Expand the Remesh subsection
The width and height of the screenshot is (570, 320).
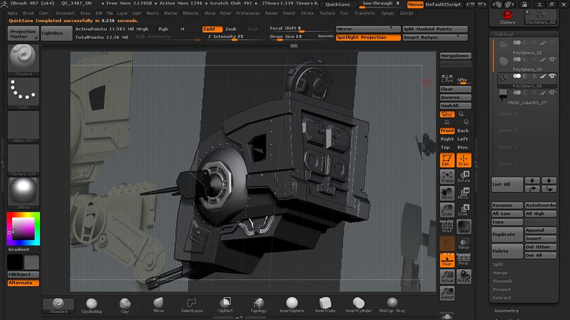tap(502, 281)
